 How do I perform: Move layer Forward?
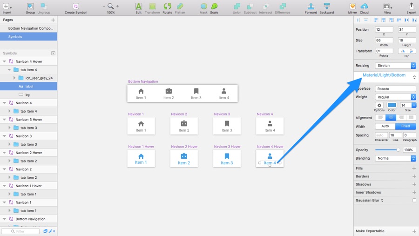pos(311,8)
